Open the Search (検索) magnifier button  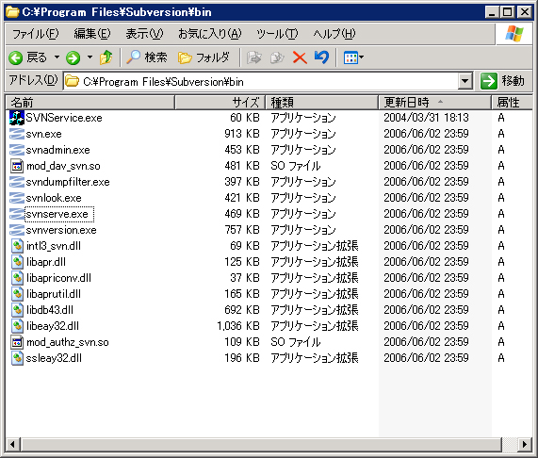146,57
